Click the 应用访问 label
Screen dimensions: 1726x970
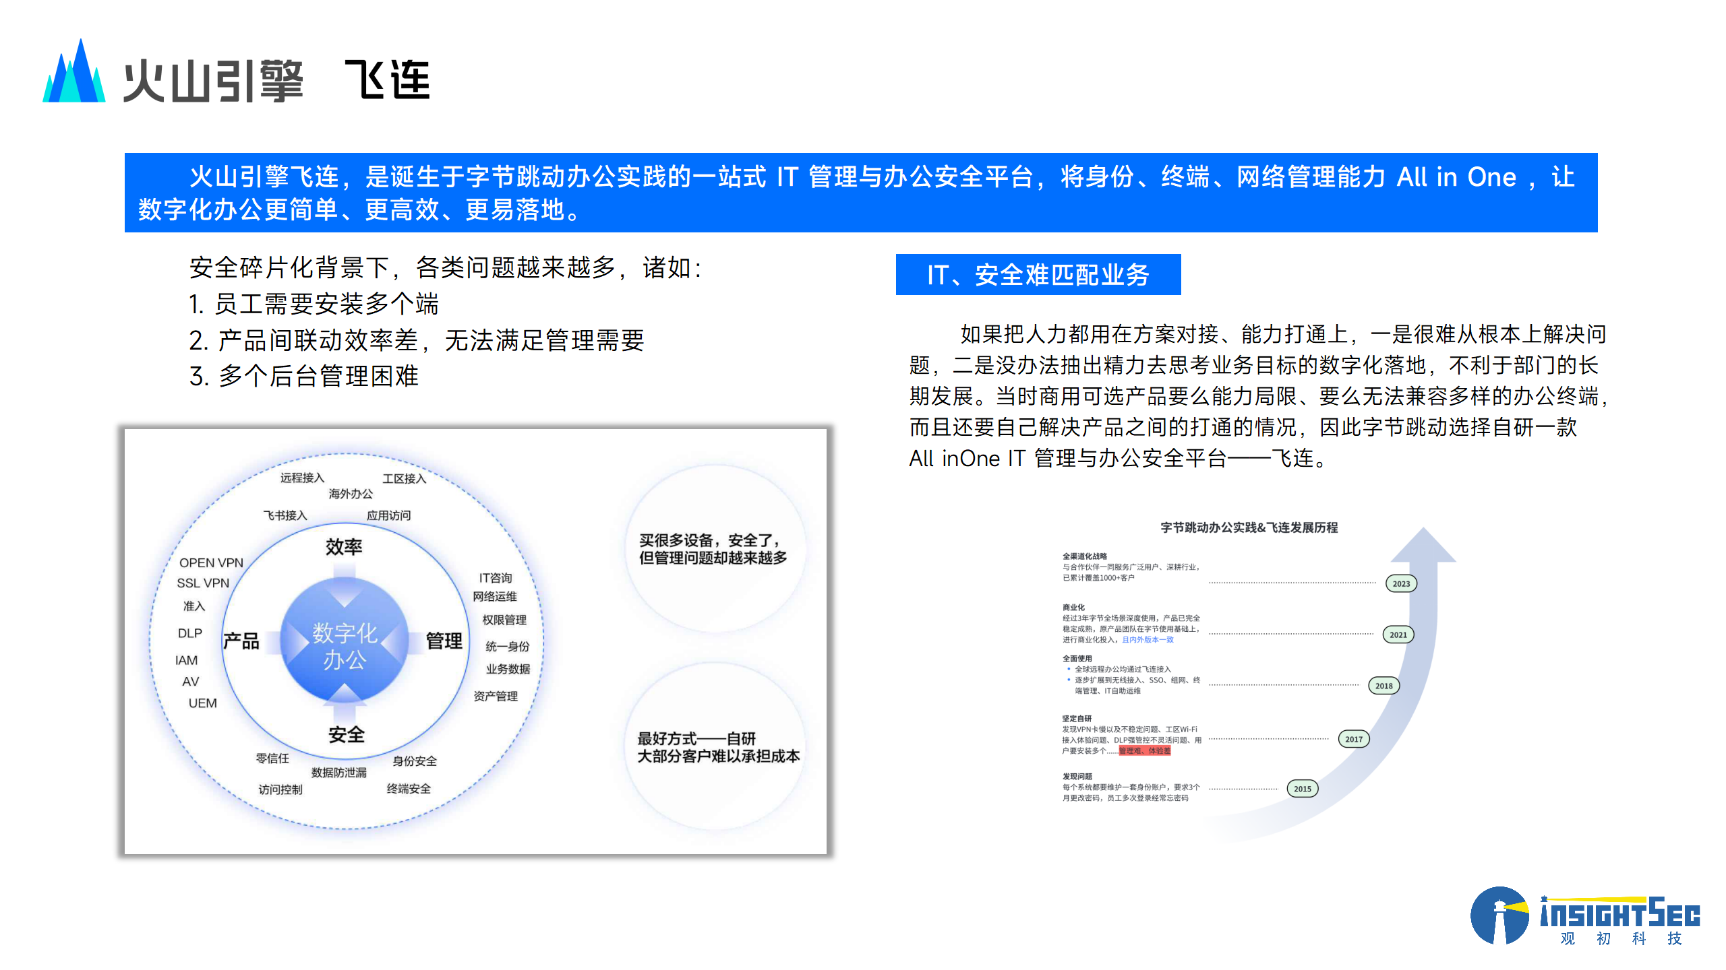[x=388, y=515]
